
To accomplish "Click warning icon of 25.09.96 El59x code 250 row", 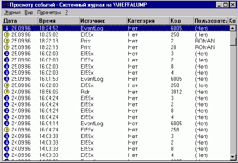I will click(7, 85).
